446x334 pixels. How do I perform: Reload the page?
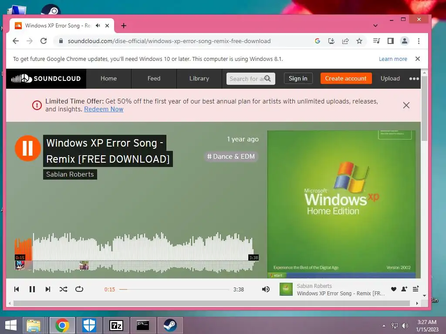(x=44, y=41)
